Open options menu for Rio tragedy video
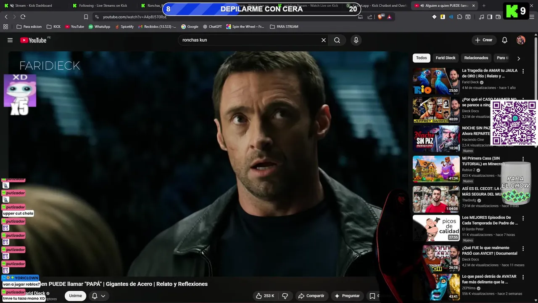538x303 pixels. tap(523, 72)
